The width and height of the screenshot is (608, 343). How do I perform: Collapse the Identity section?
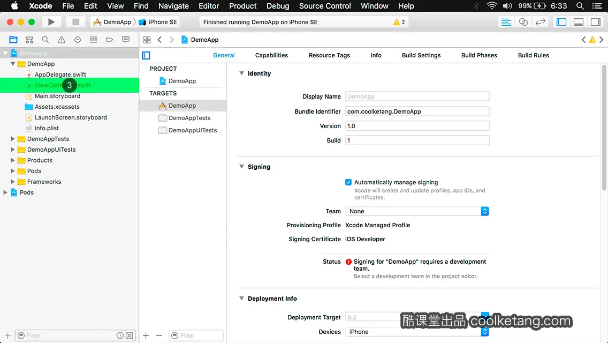(241, 73)
